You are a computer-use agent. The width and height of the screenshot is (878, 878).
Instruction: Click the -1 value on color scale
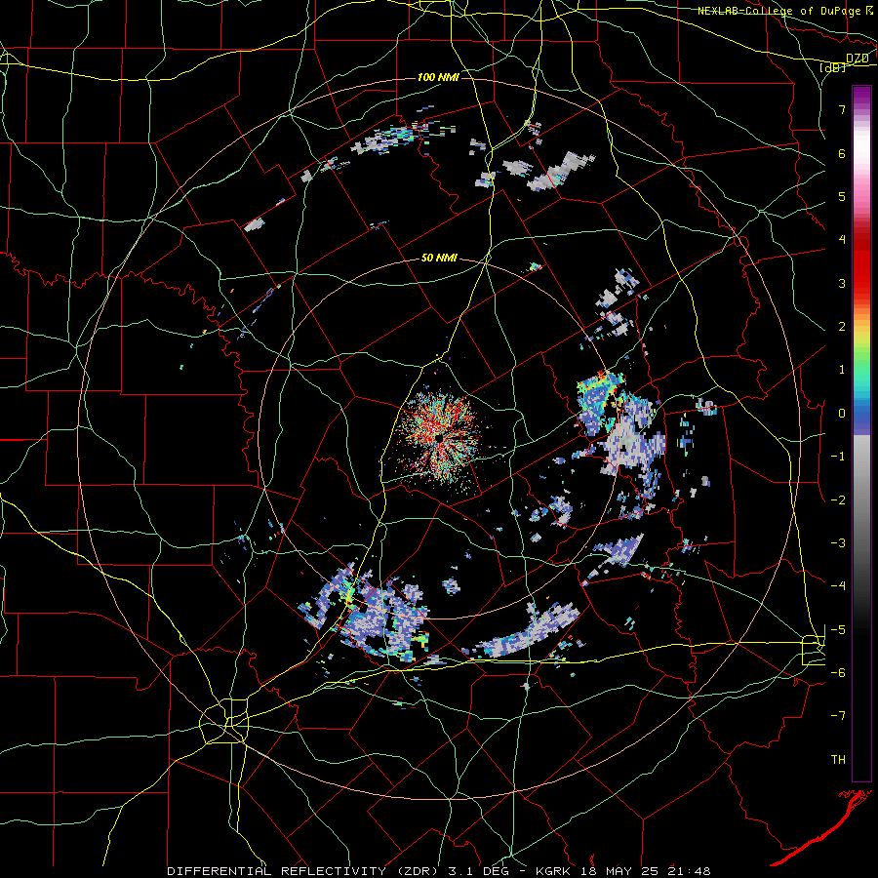838,457
